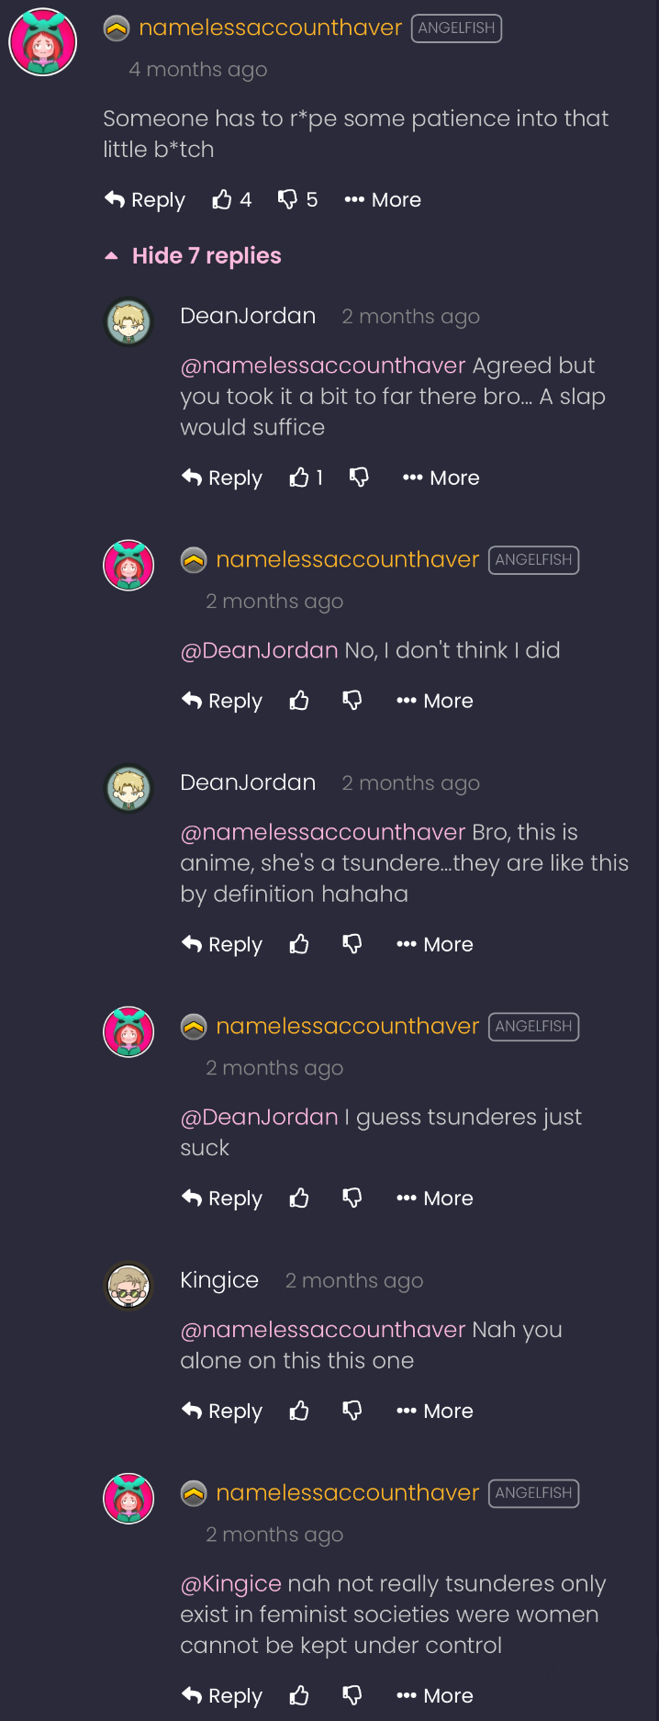Viewport: 659px width, 1721px height.
Task: Reply to the top comment
Action: point(145,199)
